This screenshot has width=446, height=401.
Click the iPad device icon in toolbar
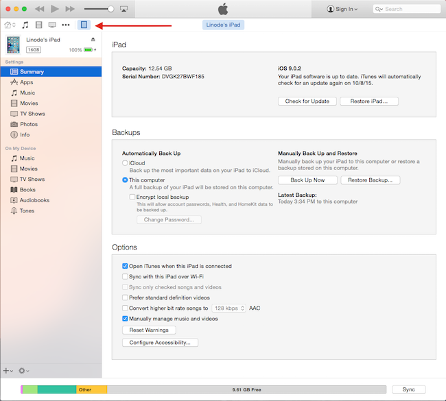84,25
